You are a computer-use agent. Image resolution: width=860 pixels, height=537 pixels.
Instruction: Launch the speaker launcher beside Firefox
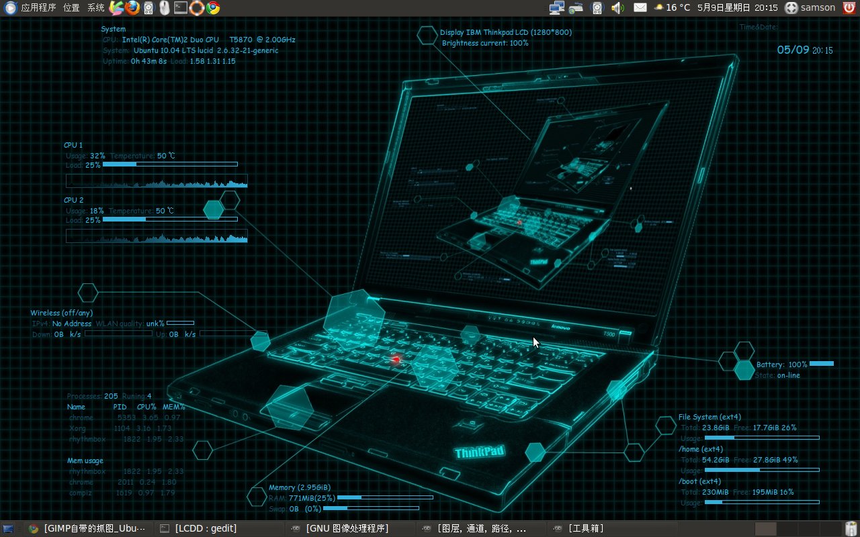pyautogui.click(x=149, y=8)
